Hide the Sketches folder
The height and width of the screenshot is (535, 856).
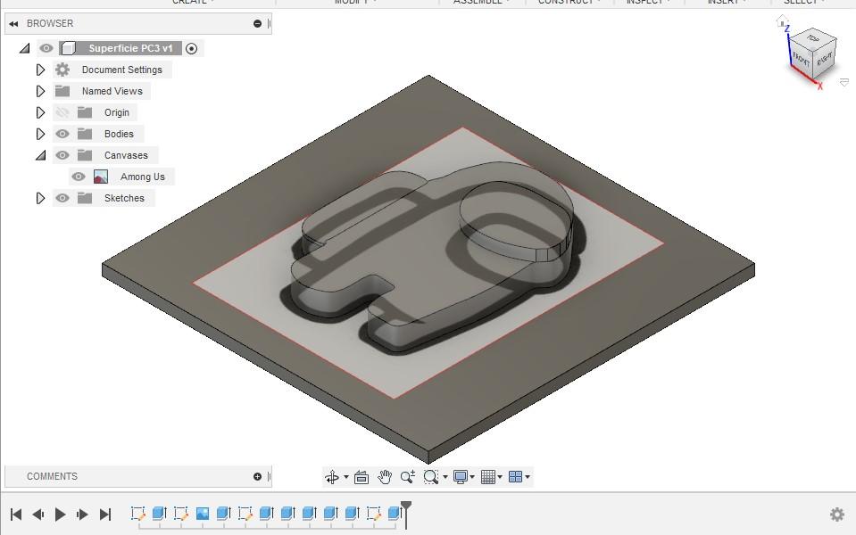click(x=62, y=198)
